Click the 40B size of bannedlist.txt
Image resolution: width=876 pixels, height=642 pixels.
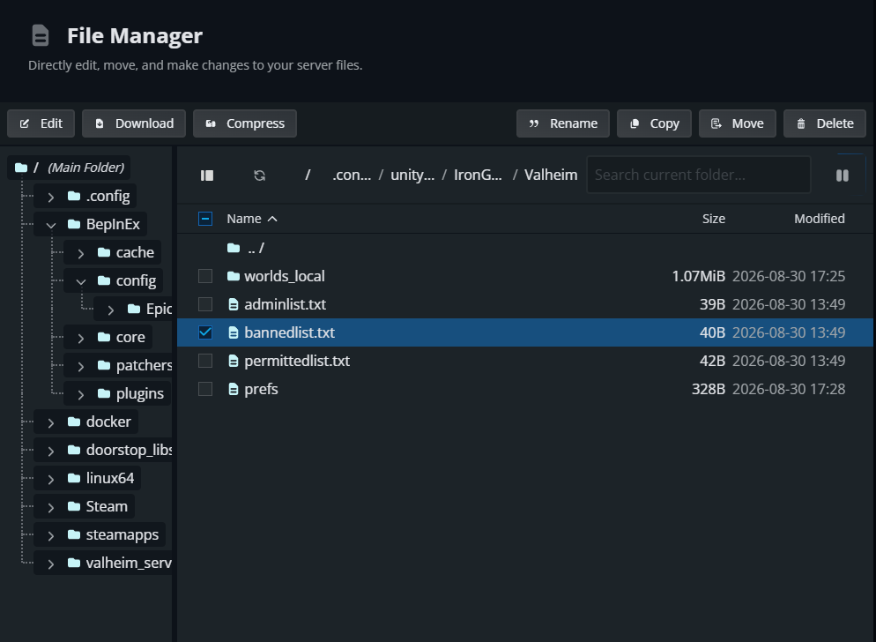point(712,332)
